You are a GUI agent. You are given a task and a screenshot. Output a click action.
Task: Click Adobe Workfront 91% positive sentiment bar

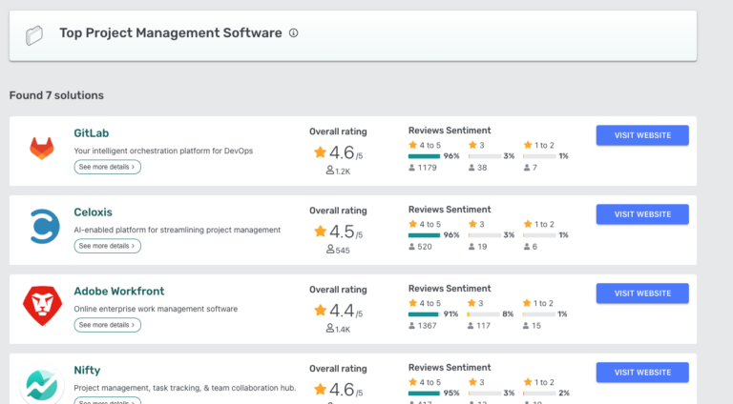click(424, 314)
